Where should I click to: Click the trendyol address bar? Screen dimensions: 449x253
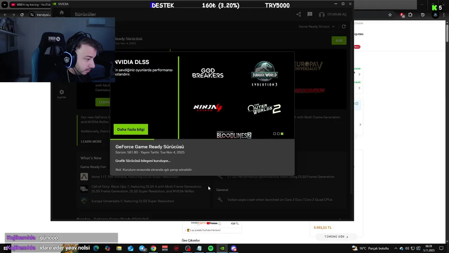pyautogui.click(x=43, y=15)
